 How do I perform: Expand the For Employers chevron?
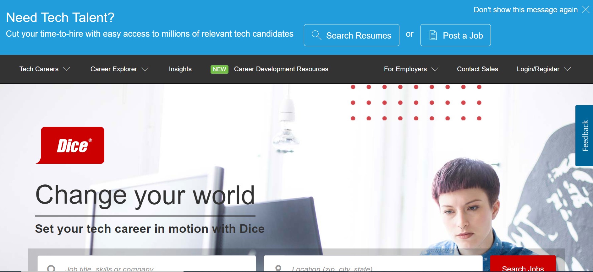click(435, 69)
